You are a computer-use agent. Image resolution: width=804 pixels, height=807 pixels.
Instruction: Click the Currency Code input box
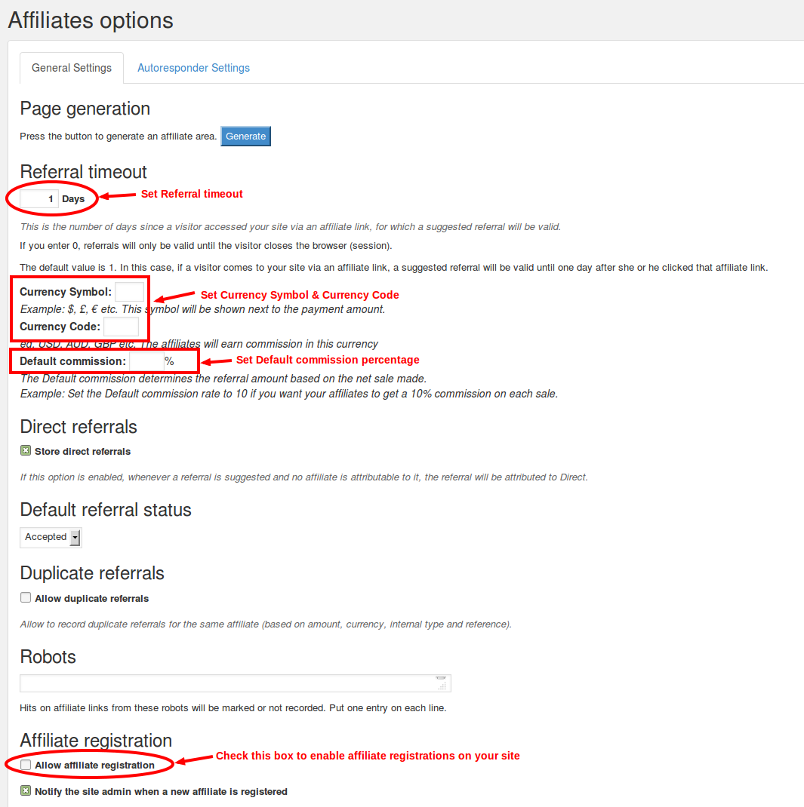point(122,326)
